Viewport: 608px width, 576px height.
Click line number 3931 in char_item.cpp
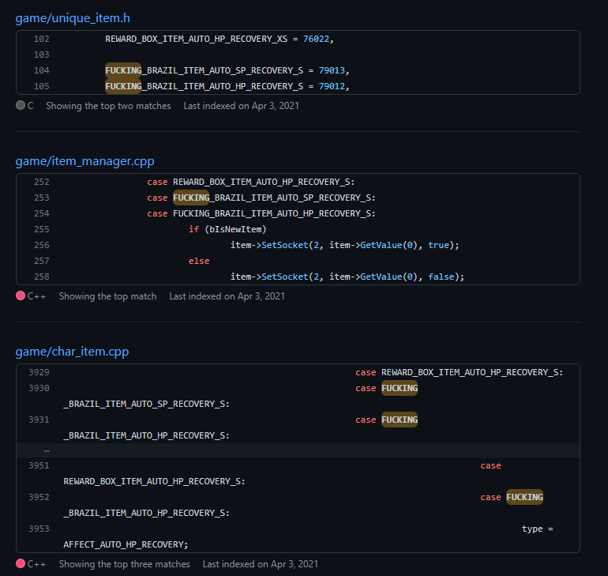pyautogui.click(x=39, y=420)
